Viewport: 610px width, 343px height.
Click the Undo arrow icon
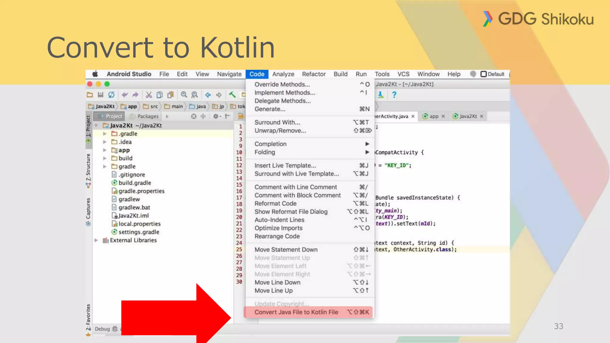coord(125,95)
